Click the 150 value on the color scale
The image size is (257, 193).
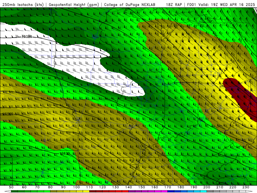tap(141, 187)
